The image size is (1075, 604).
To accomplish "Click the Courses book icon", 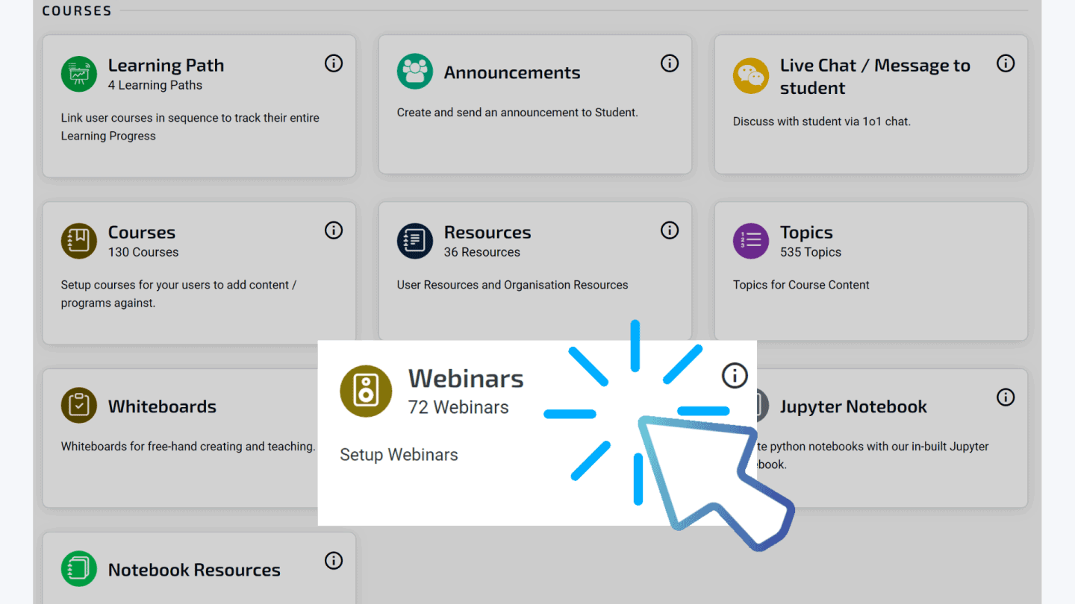I will 78,240.
